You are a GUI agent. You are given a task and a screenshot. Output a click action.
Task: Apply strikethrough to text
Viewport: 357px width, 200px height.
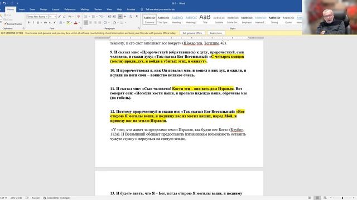click(x=46, y=23)
